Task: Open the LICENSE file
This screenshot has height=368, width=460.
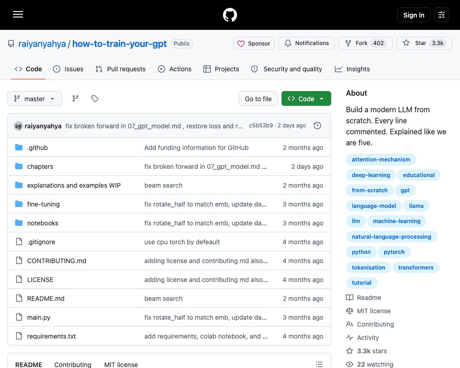Action: point(40,280)
